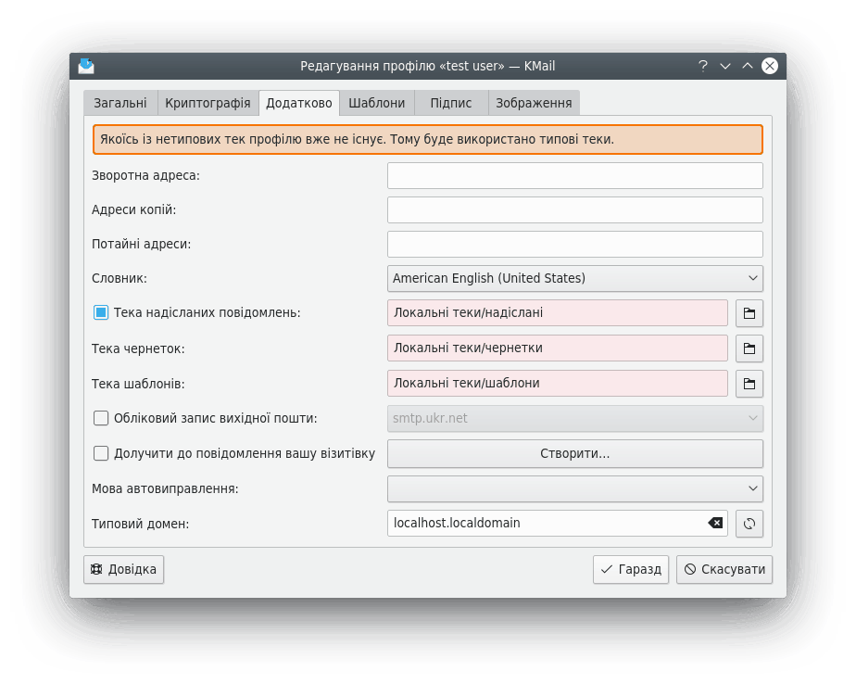Open help with the 'Довідка' button
Viewport: 856px width, 684px height.
tap(124, 569)
